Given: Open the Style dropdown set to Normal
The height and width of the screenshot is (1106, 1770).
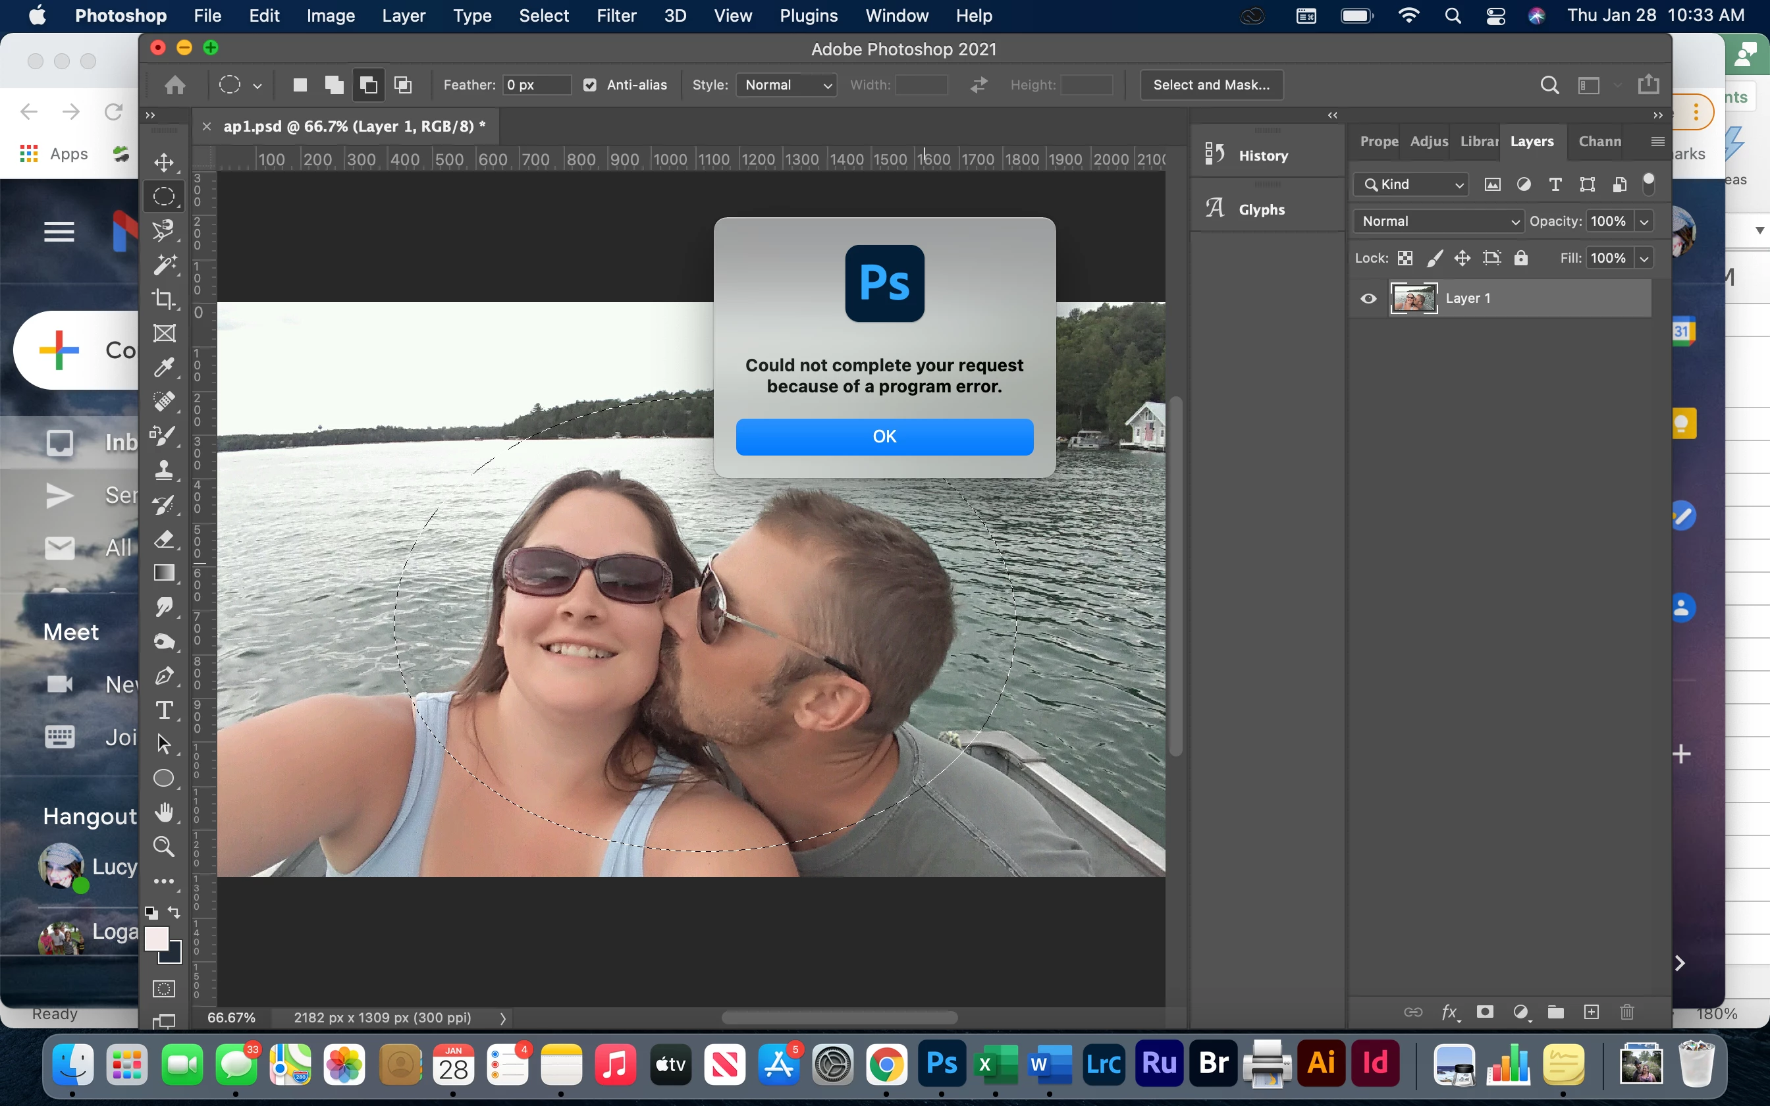Looking at the screenshot, I should pyautogui.click(x=786, y=85).
